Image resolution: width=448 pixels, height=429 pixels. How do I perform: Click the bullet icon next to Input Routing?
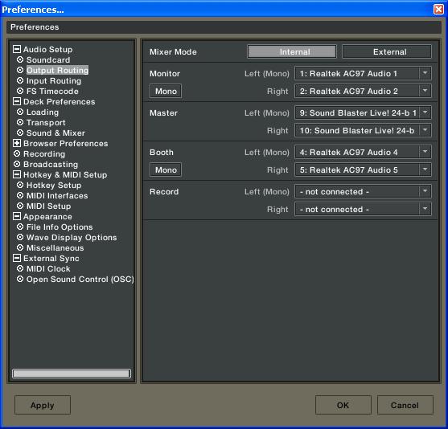pos(20,80)
